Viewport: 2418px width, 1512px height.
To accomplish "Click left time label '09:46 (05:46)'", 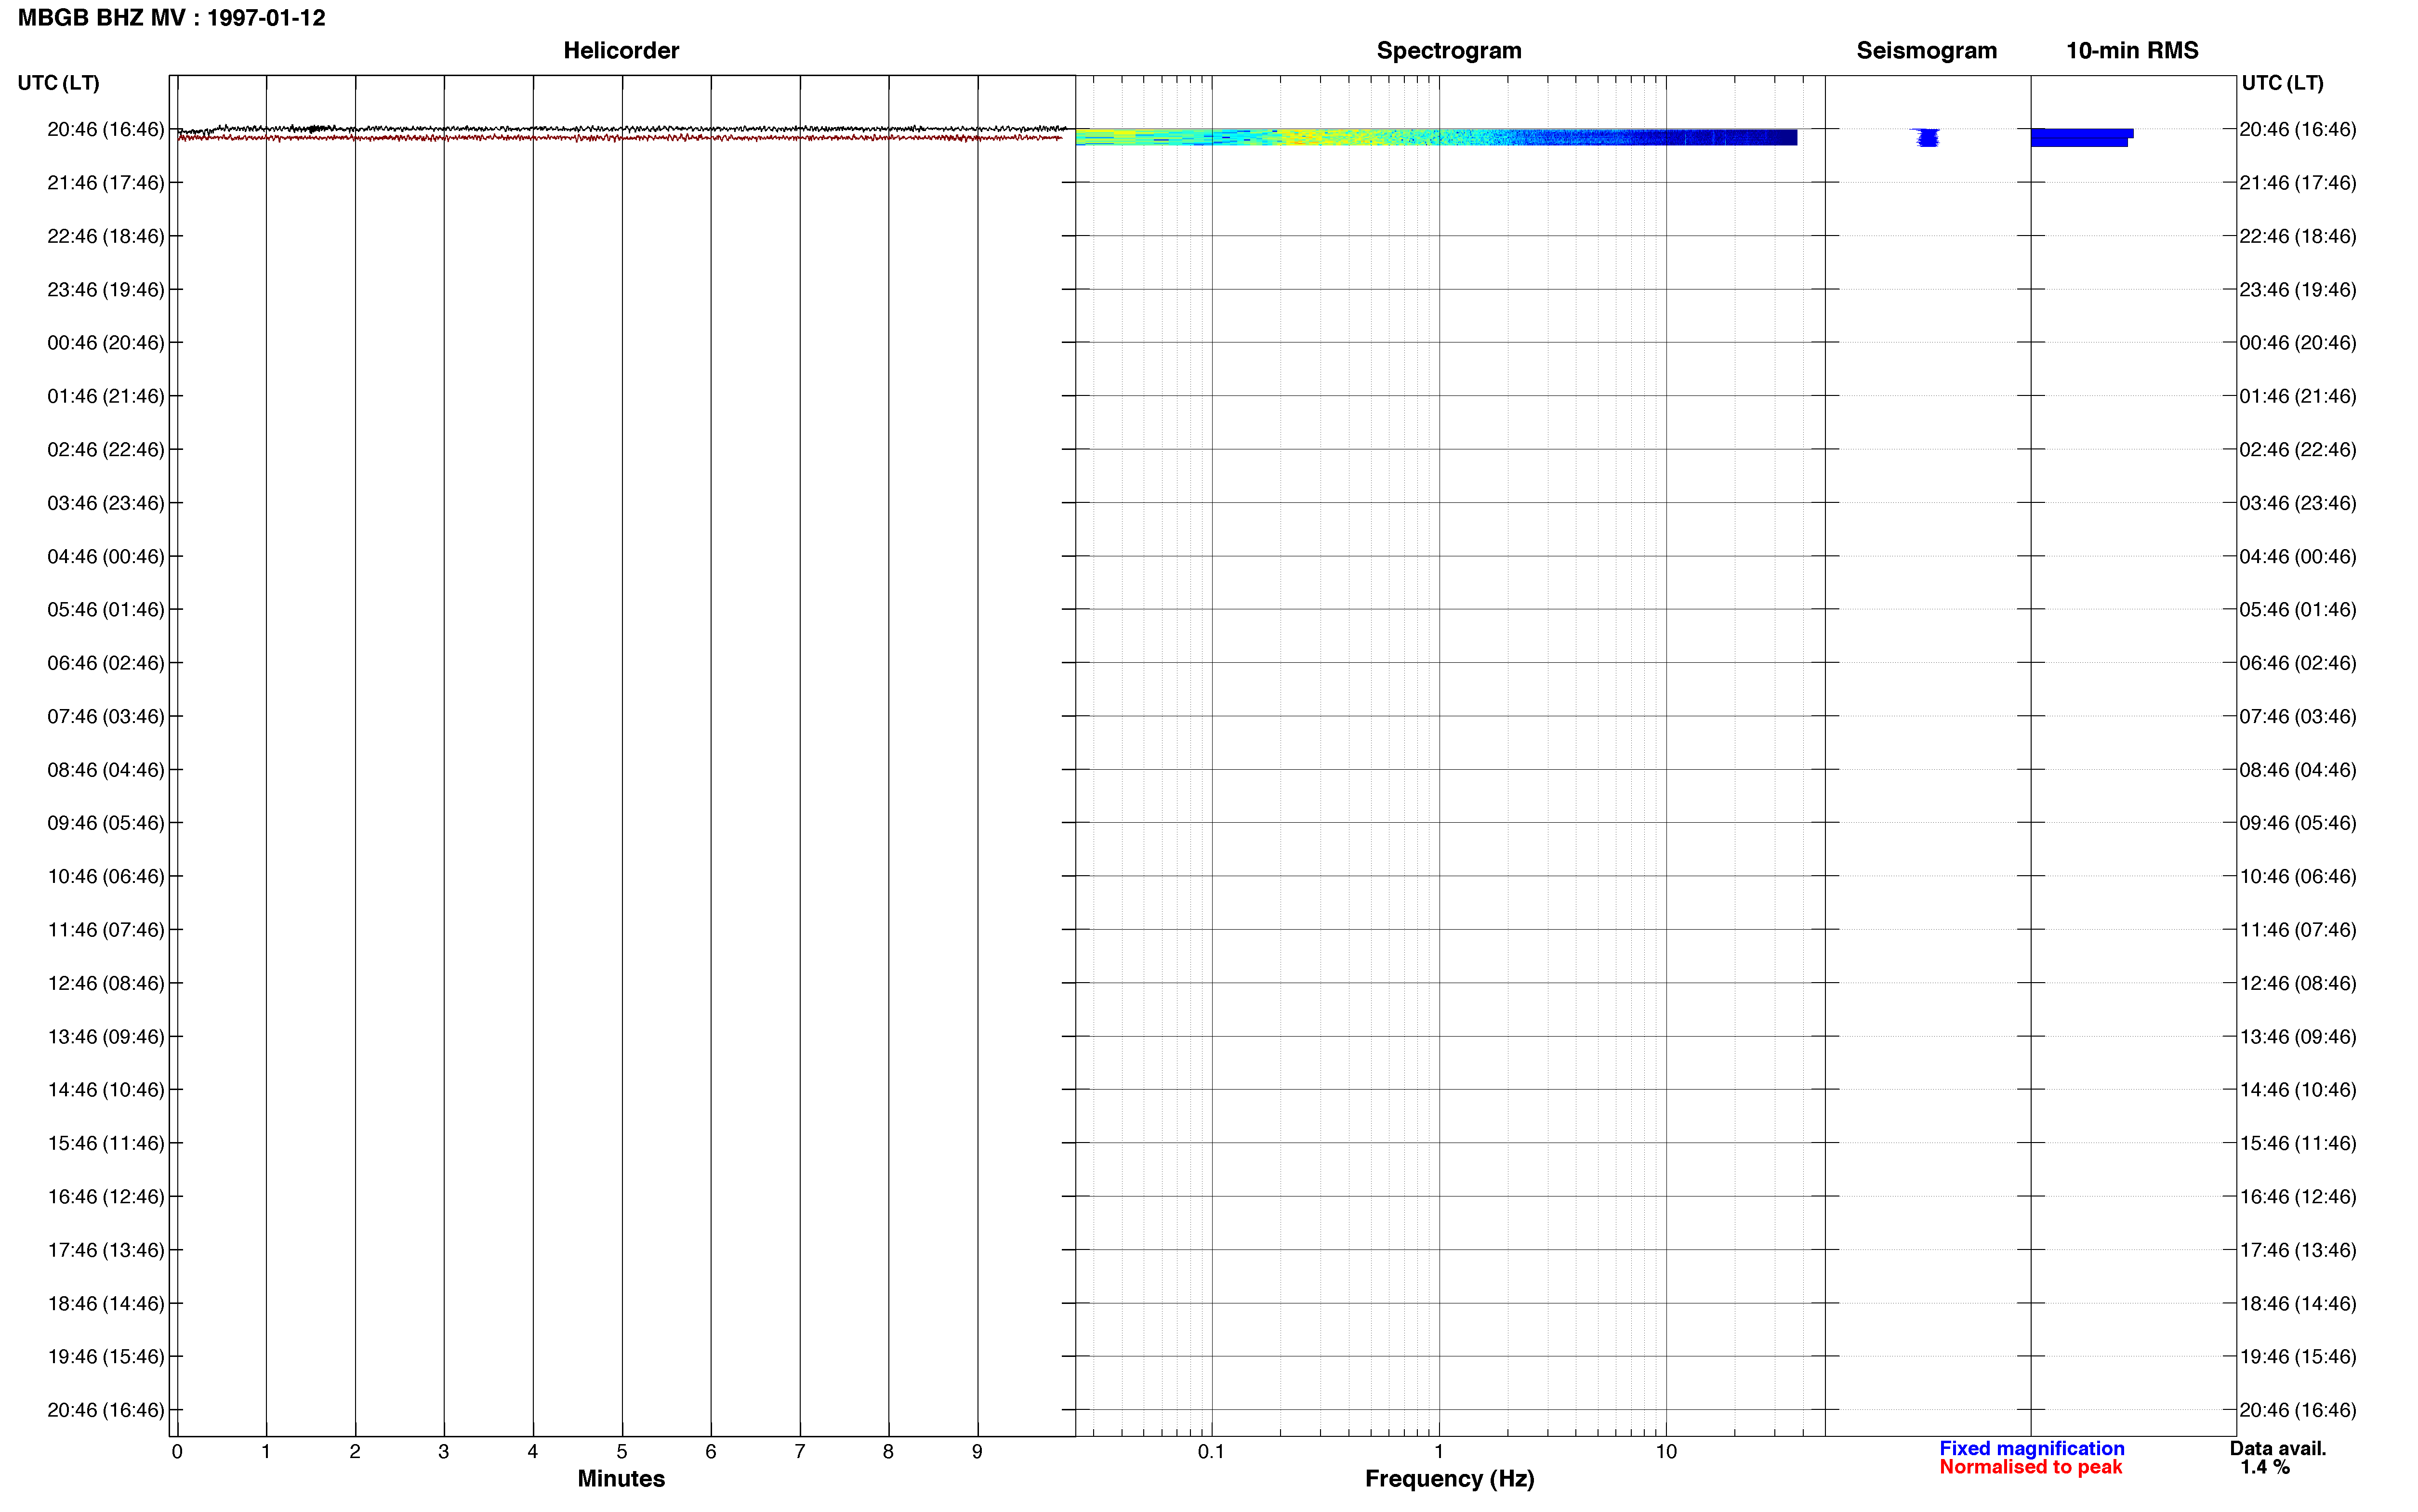I will coord(106,823).
